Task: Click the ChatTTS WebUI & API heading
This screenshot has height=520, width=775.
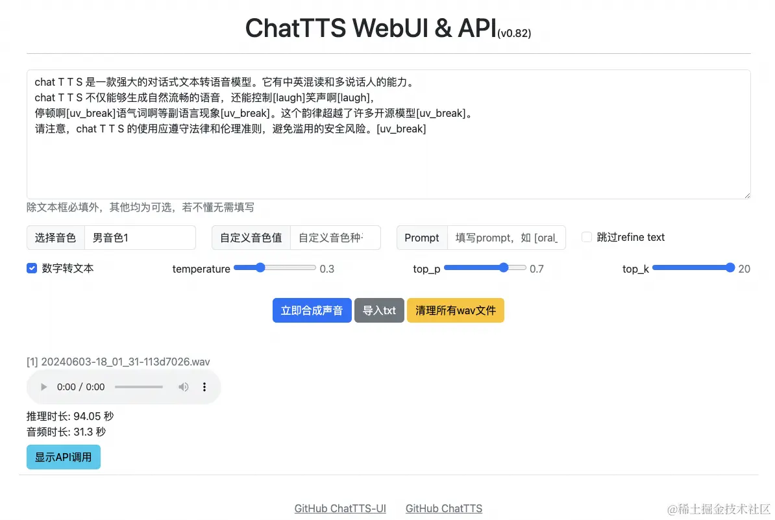Action: coord(371,28)
